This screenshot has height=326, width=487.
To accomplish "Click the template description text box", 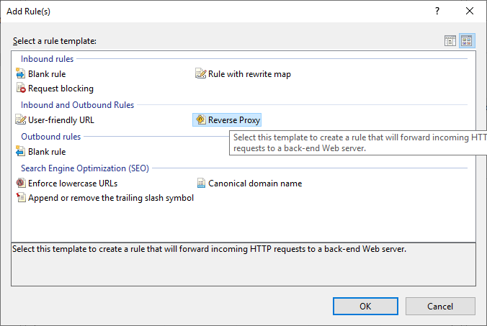I will point(243,264).
